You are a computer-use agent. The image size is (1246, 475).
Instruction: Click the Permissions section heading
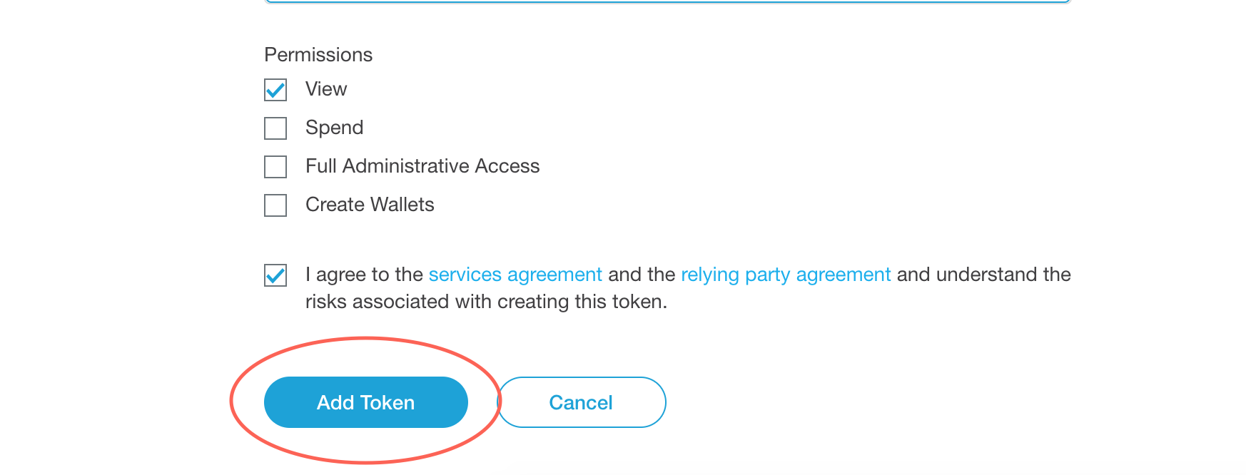[318, 55]
